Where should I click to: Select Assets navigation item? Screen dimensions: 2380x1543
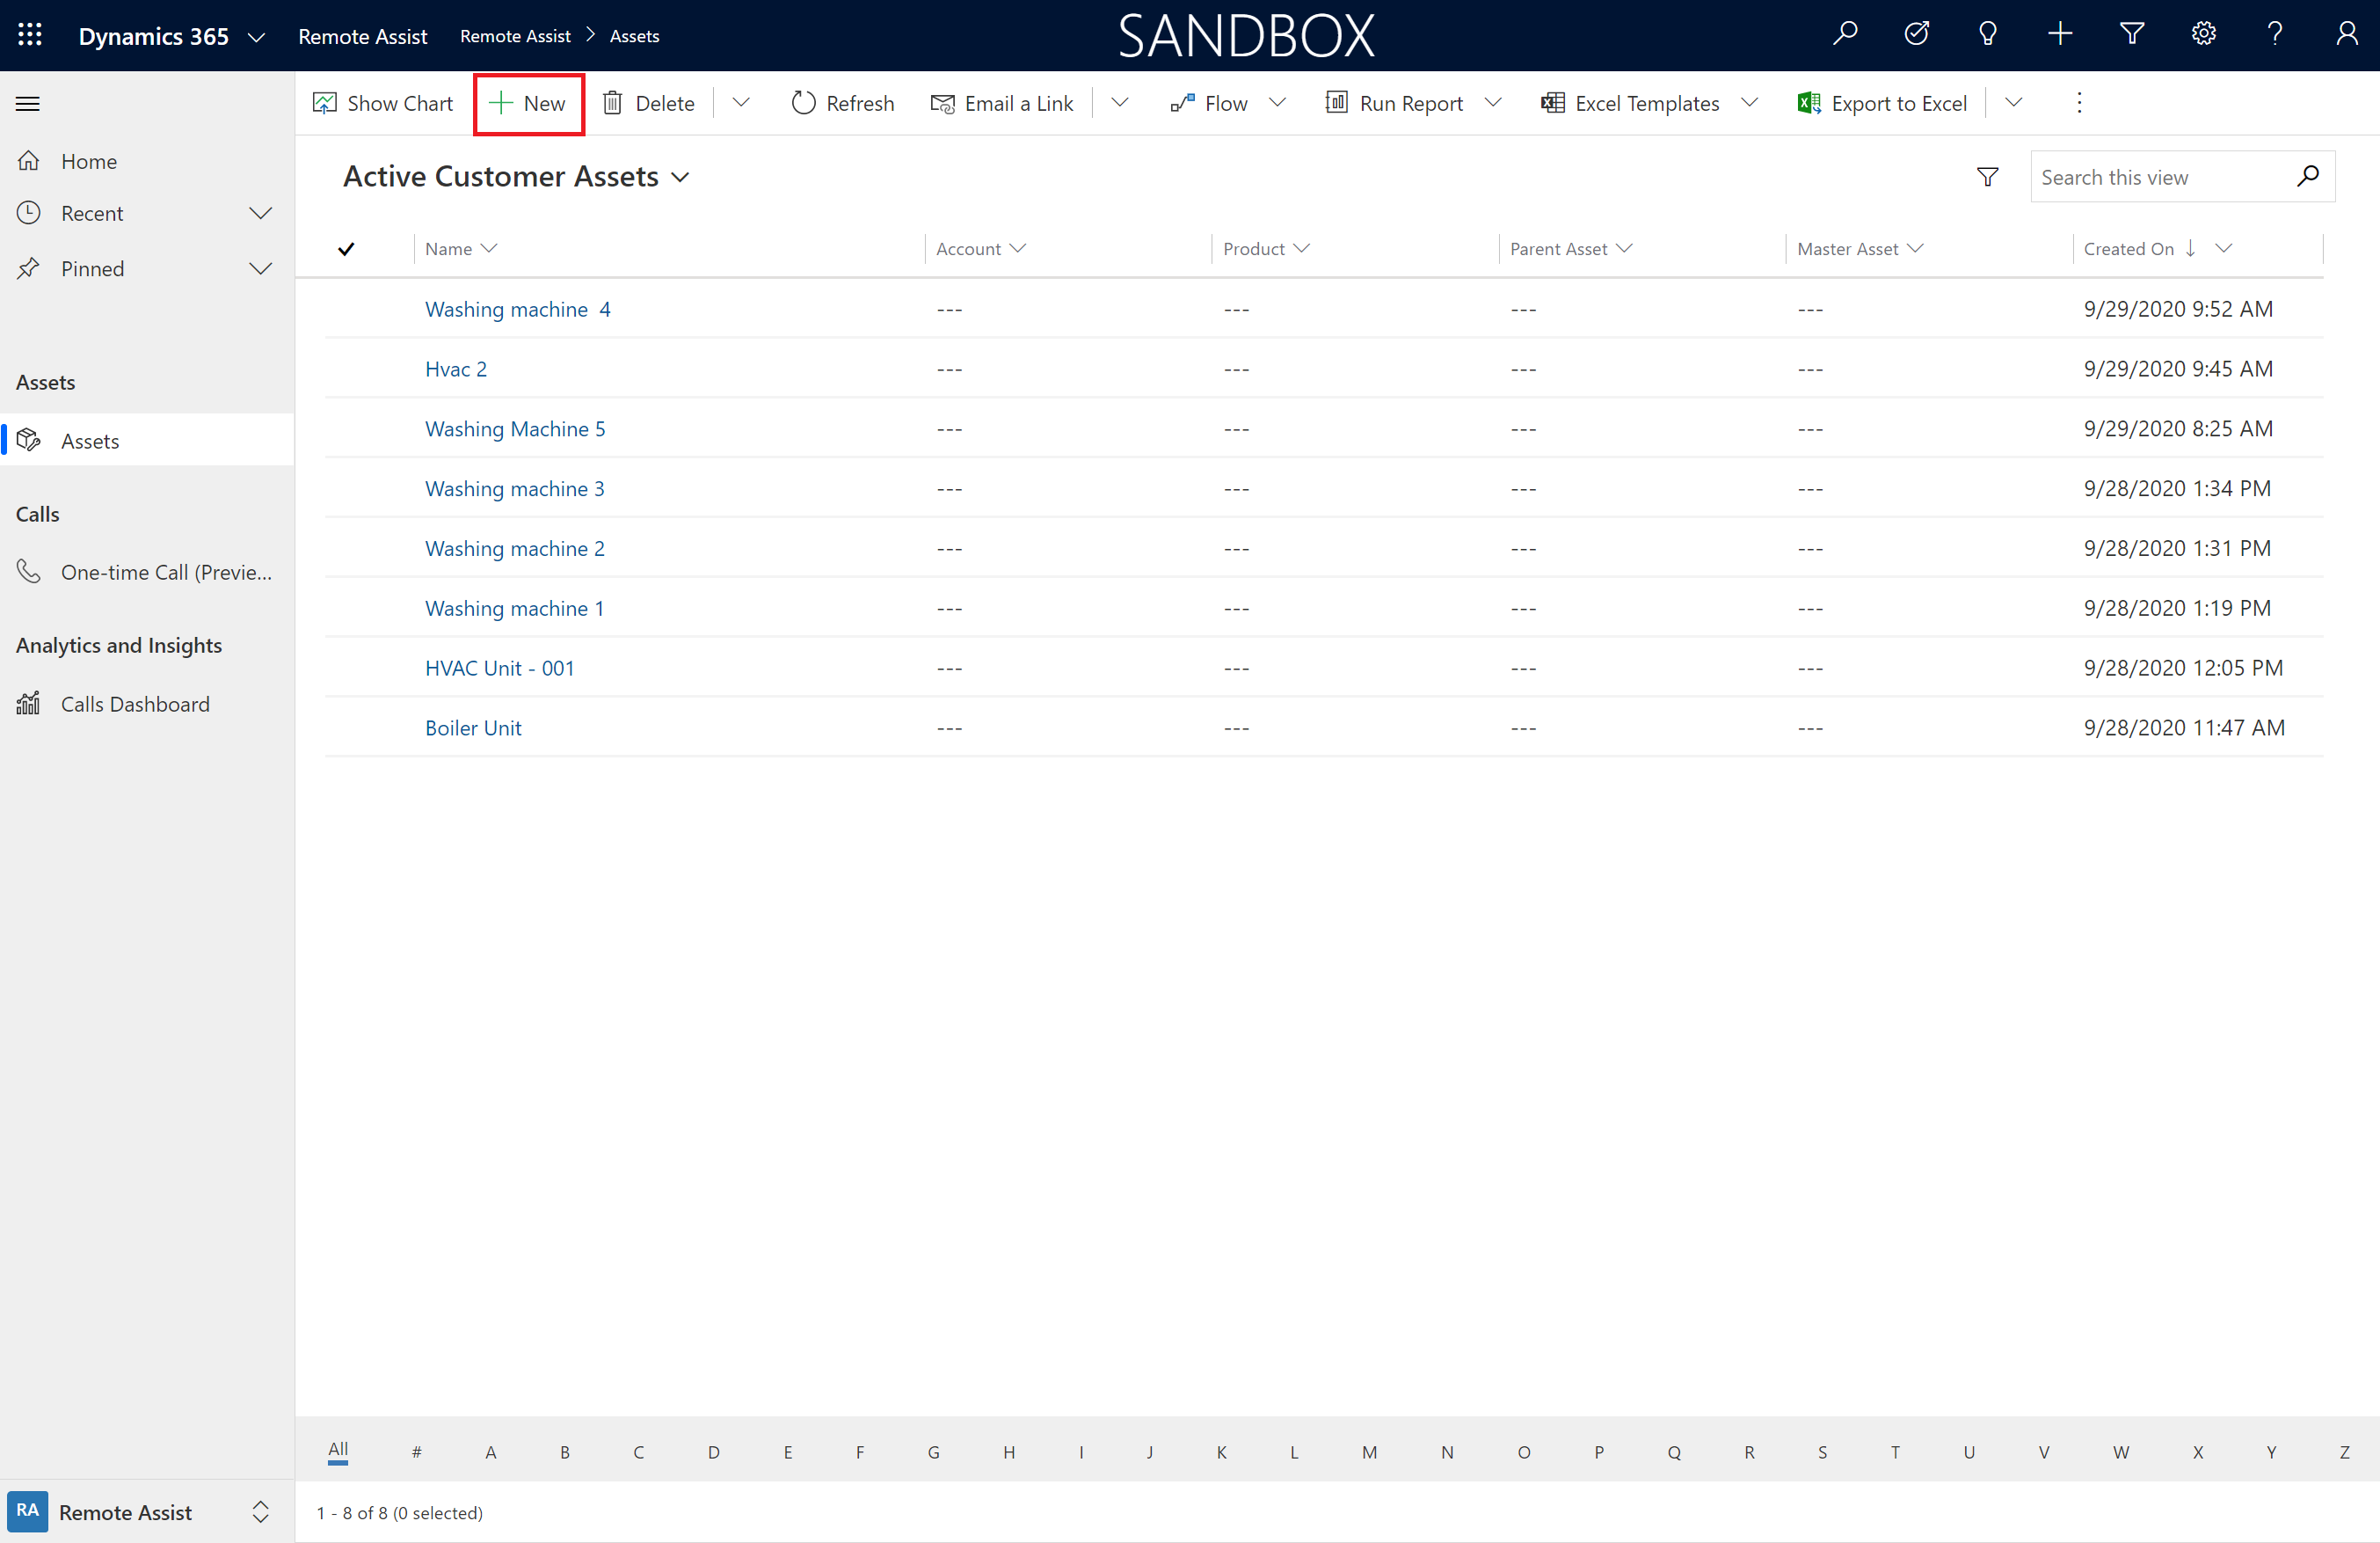[x=91, y=439]
